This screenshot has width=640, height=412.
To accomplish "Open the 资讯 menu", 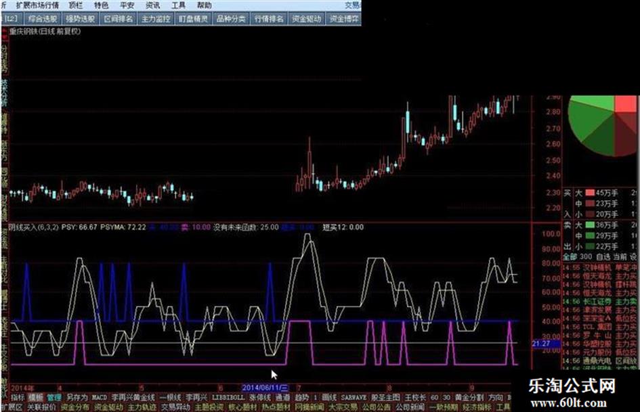I will point(152,5).
